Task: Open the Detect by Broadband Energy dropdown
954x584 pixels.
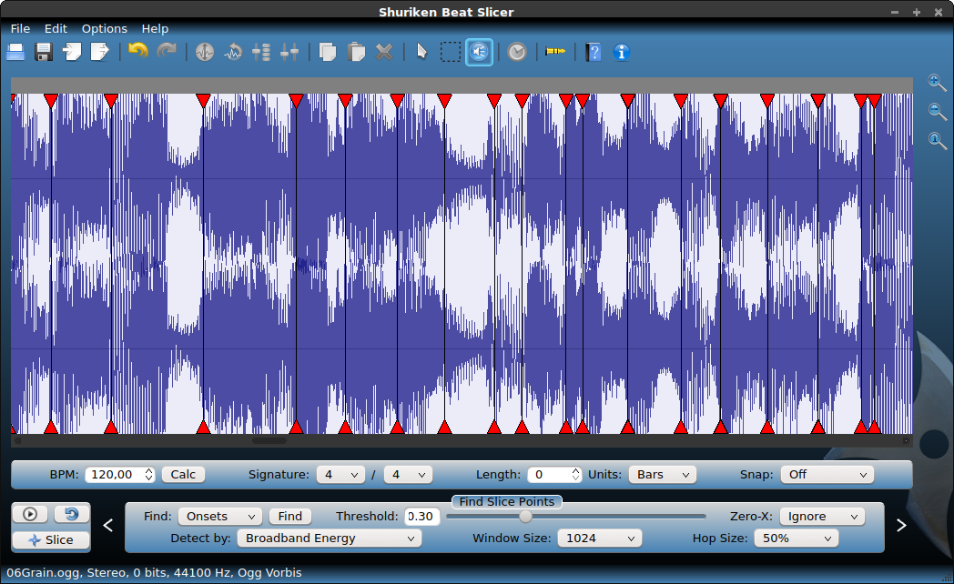Action: pyautogui.click(x=329, y=539)
